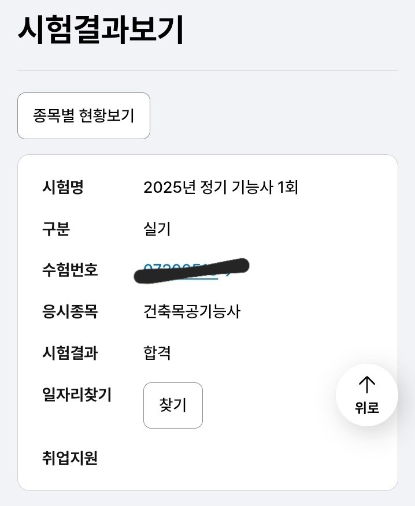Open the blacked-out 수험번호 link
Screen dimensions: 415x506
[181, 270]
